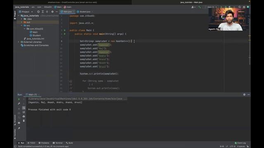Toggle soft-wrap icon in Run console

pyautogui.click(x=24, y=108)
